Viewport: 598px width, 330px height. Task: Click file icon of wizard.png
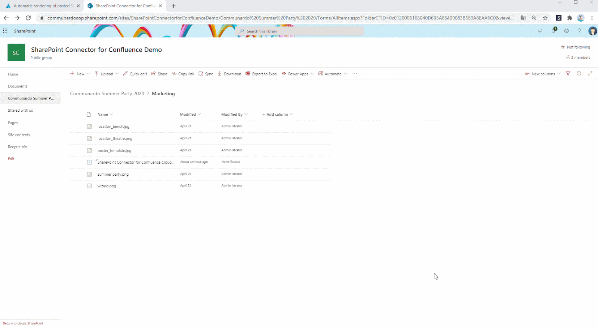[89, 186]
